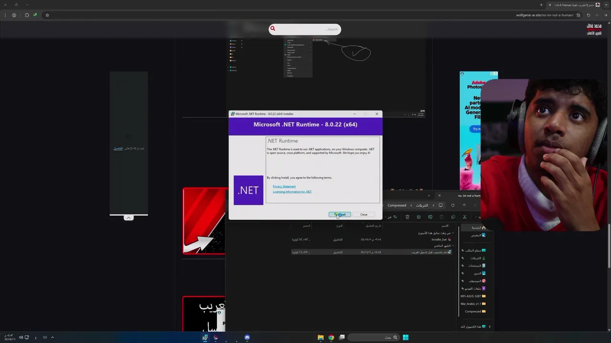Open the taskbar clock and date
This screenshot has width=611, height=343.
point(10,337)
